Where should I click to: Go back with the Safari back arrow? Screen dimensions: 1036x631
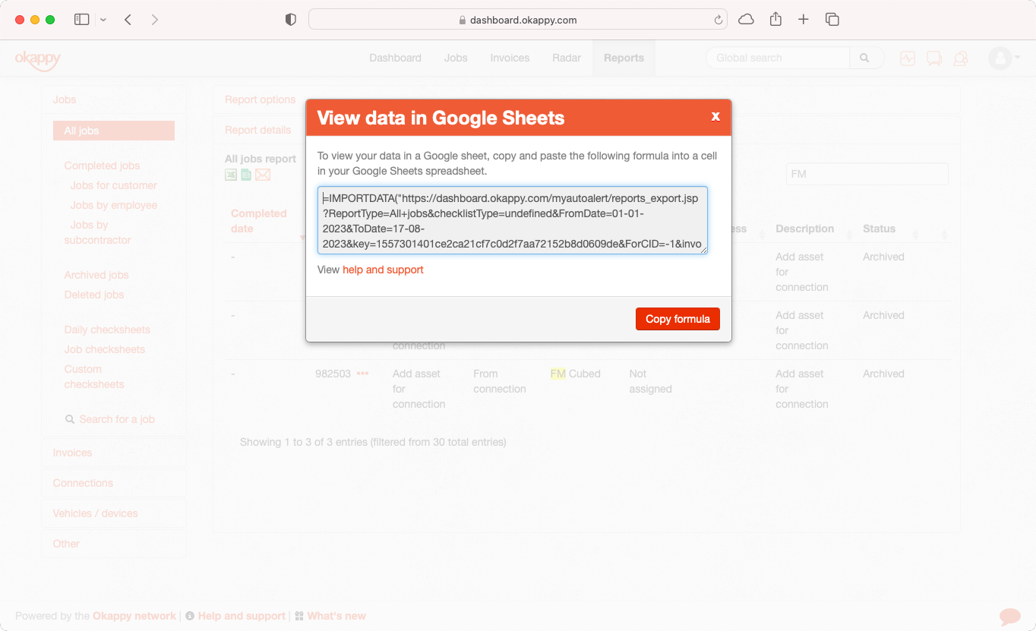(x=128, y=20)
